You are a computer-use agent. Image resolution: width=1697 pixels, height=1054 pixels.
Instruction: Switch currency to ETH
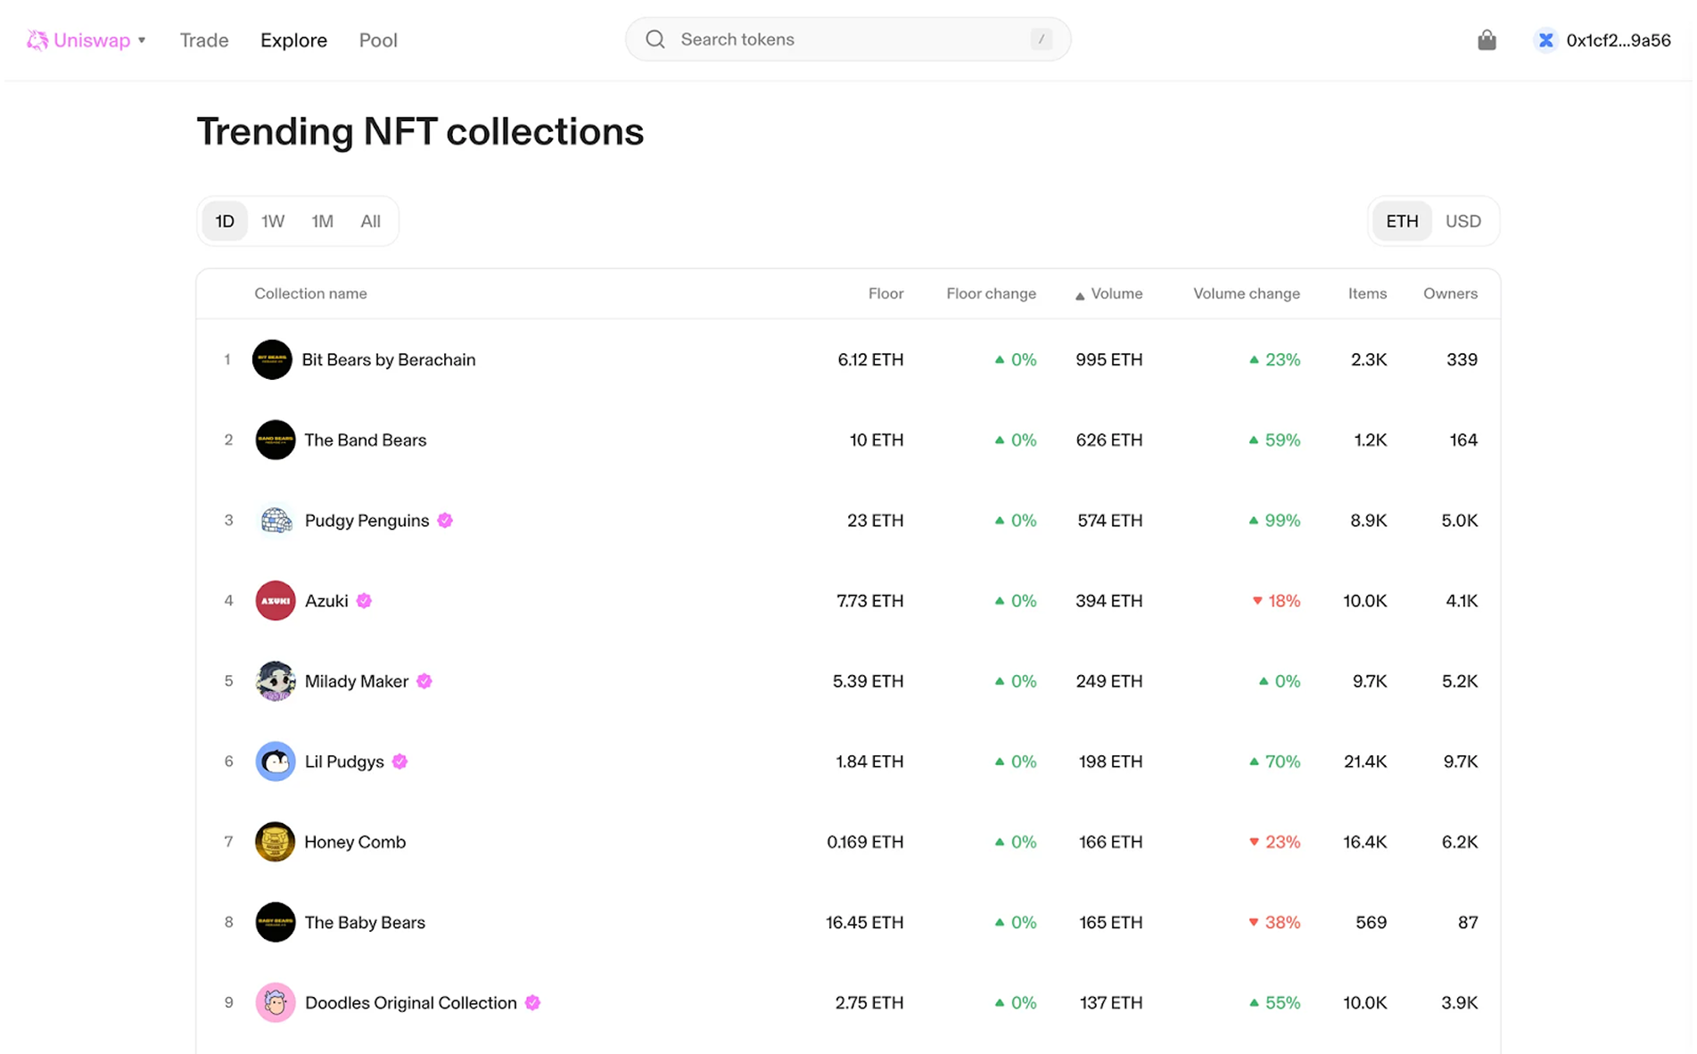tap(1402, 221)
